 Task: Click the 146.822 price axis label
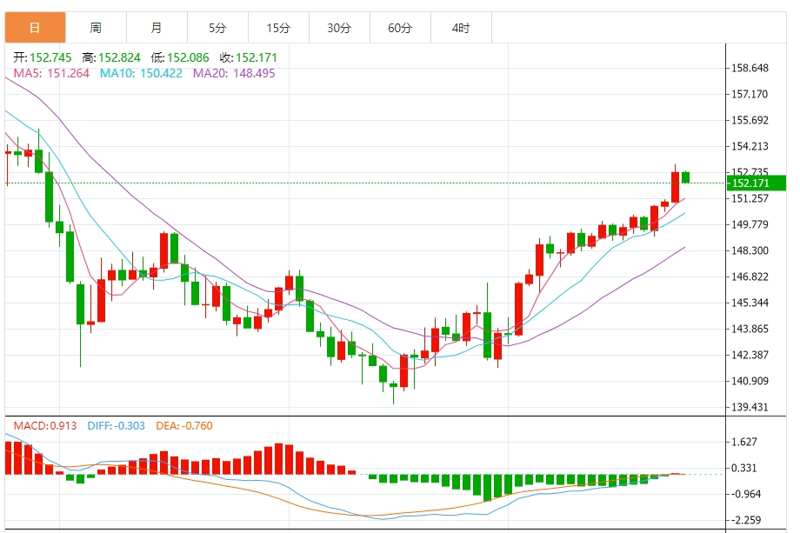pos(750,276)
